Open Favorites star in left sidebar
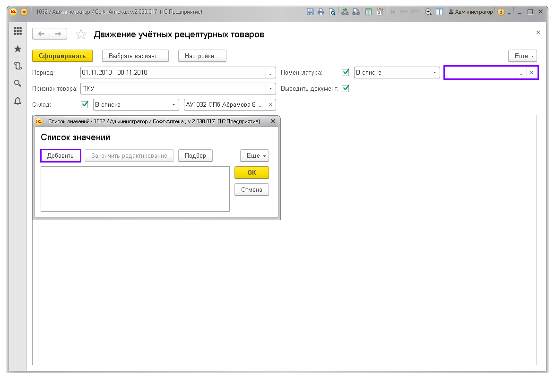The height and width of the screenshot is (377, 555). [18, 49]
